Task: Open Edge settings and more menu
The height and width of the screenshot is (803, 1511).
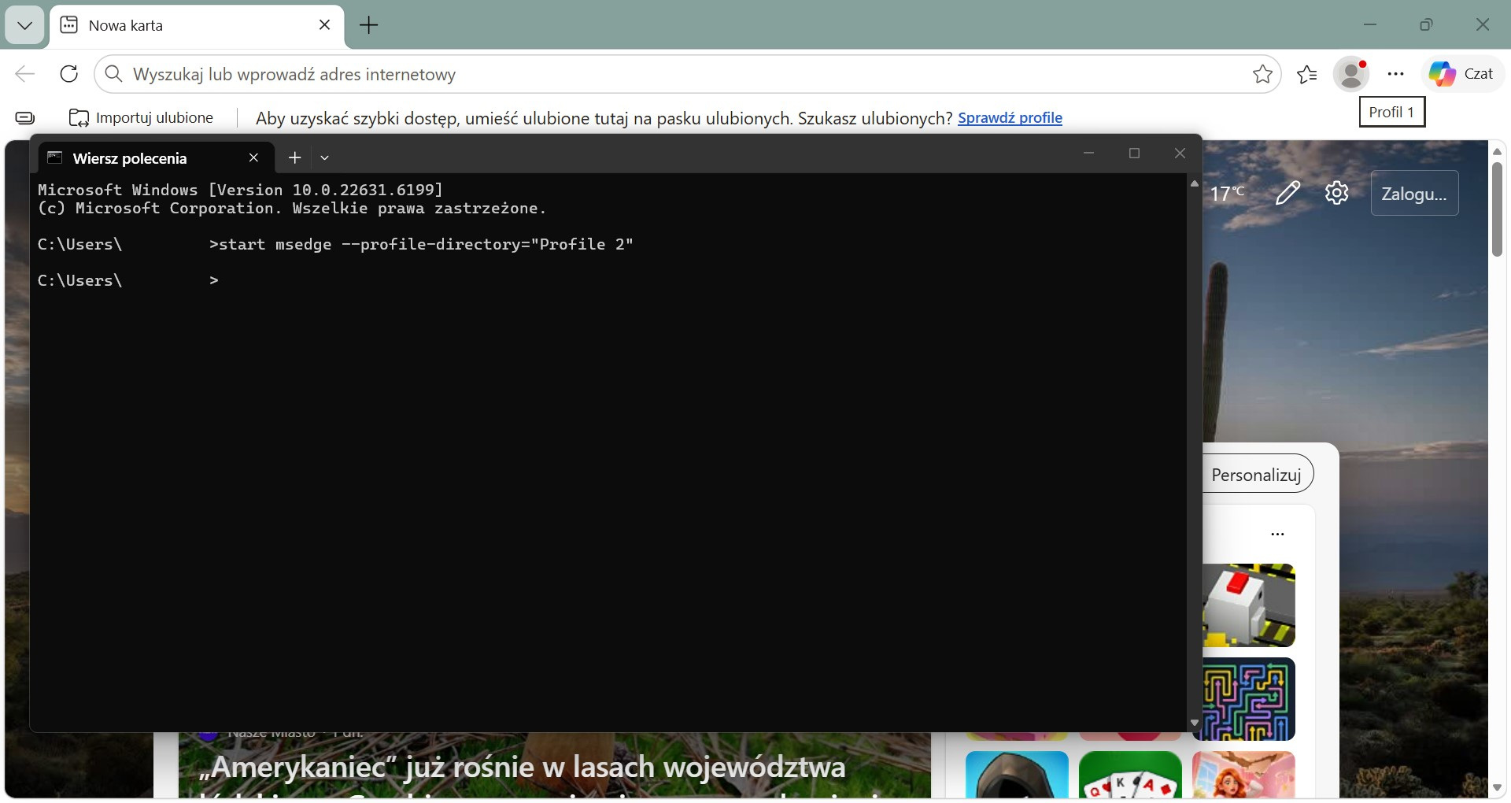Action: [1396, 74]
